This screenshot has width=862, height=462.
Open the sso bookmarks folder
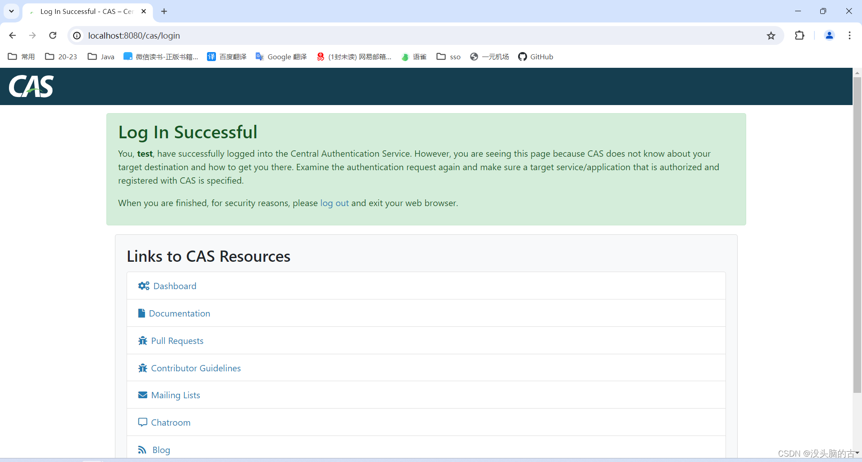pos(449,57)
